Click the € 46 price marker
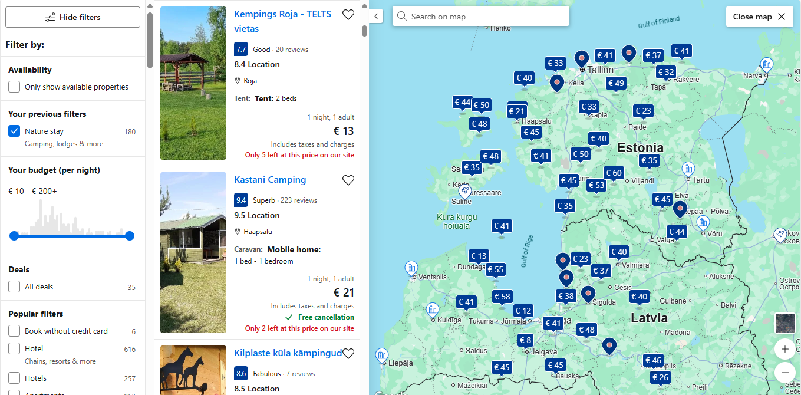This screenshot has height=395, width=801. tap(653, 360)
